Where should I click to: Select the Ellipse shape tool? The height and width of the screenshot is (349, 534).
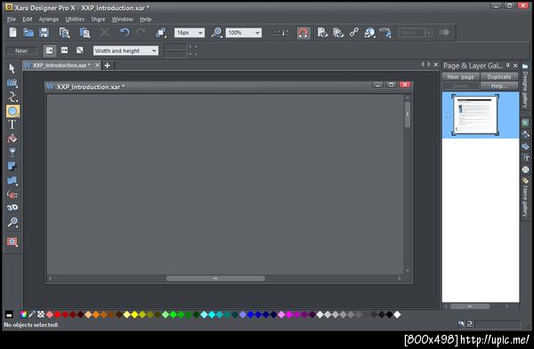click(x=12, y=111)
